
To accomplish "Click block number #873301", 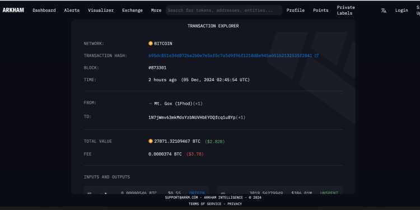I will (157, 68).
